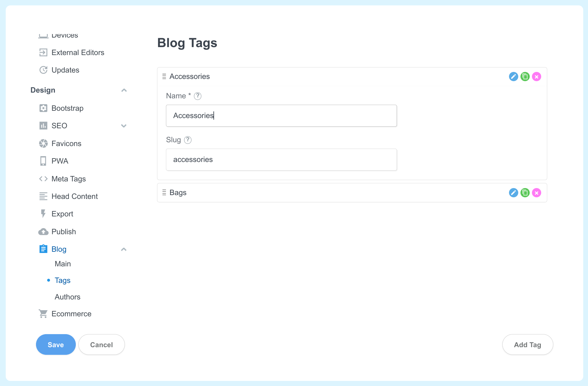Open the Slug field help tooltip
Viewport: 588px width, 386px height.
tap(188, 140)
